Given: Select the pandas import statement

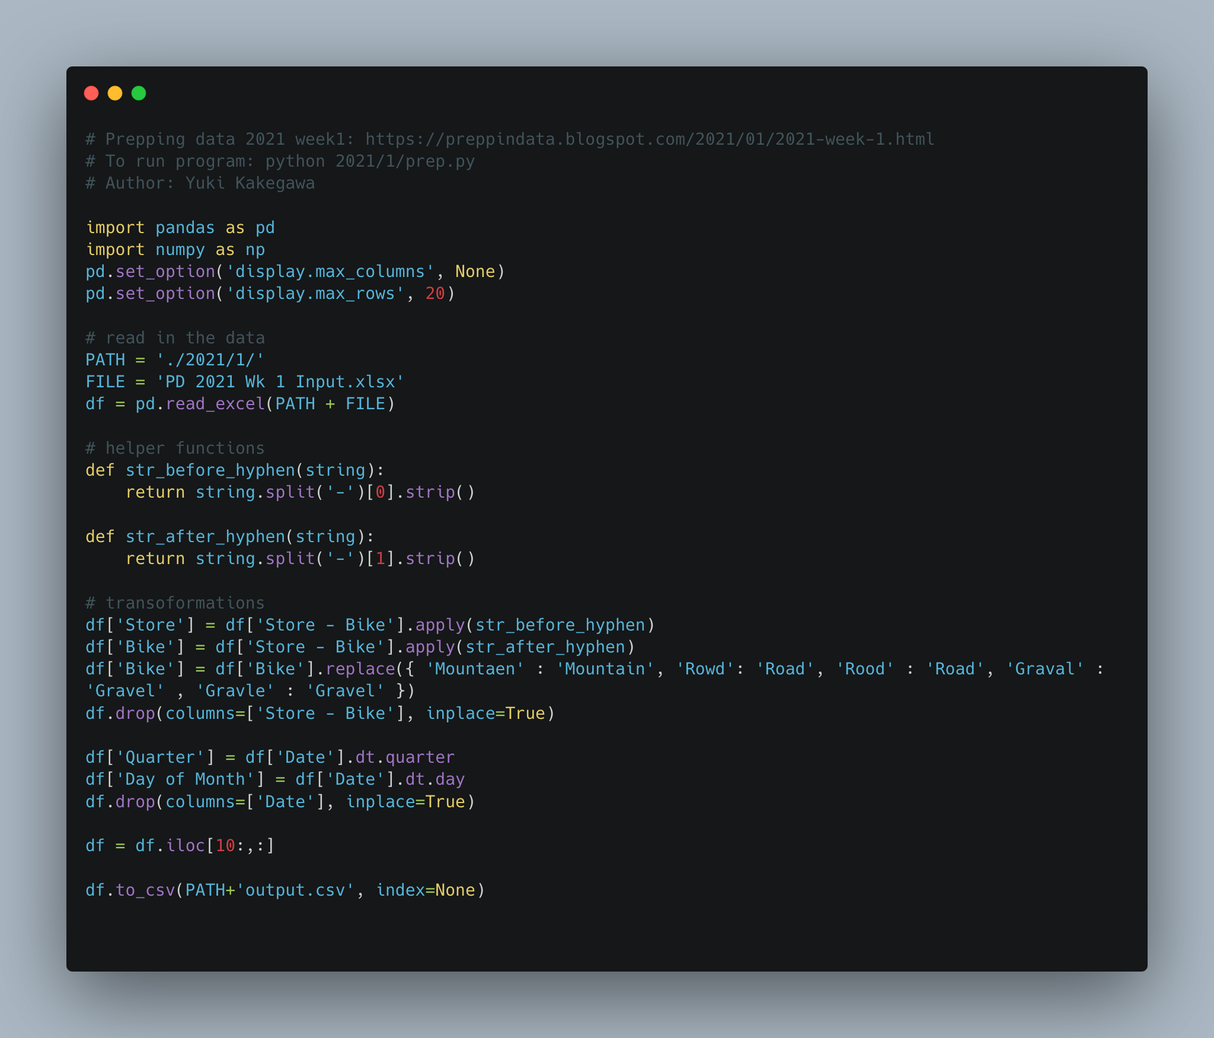Looking at the screenshot, I should [180, 227].
